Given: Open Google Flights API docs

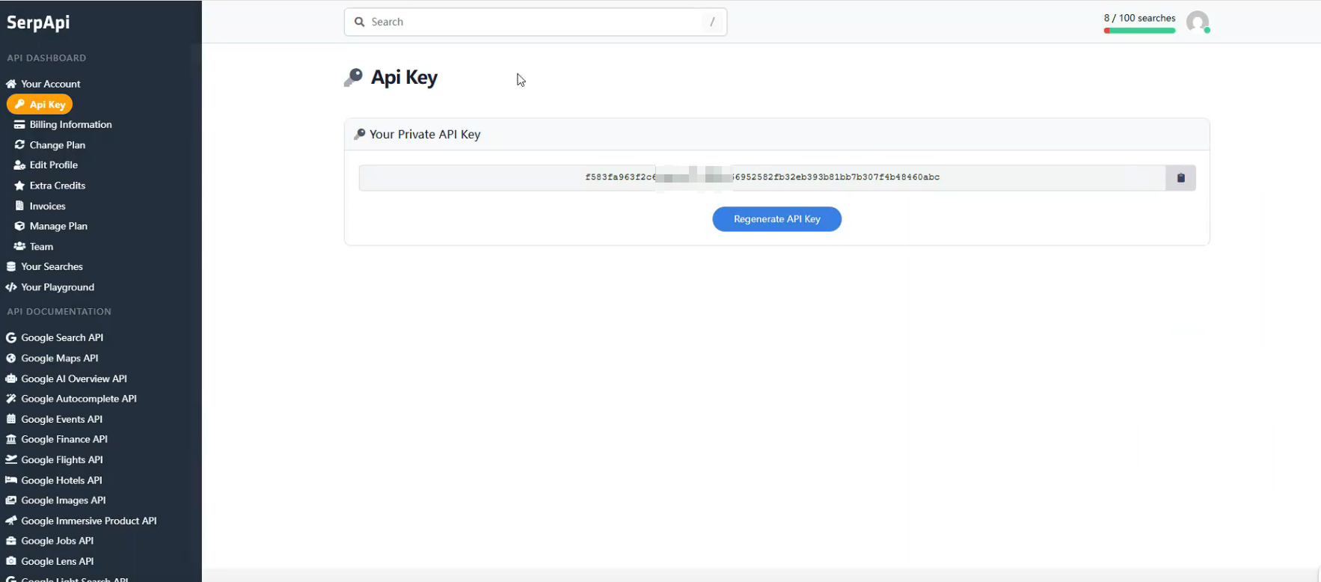Looking at the screenshot, I should [62, 460].
